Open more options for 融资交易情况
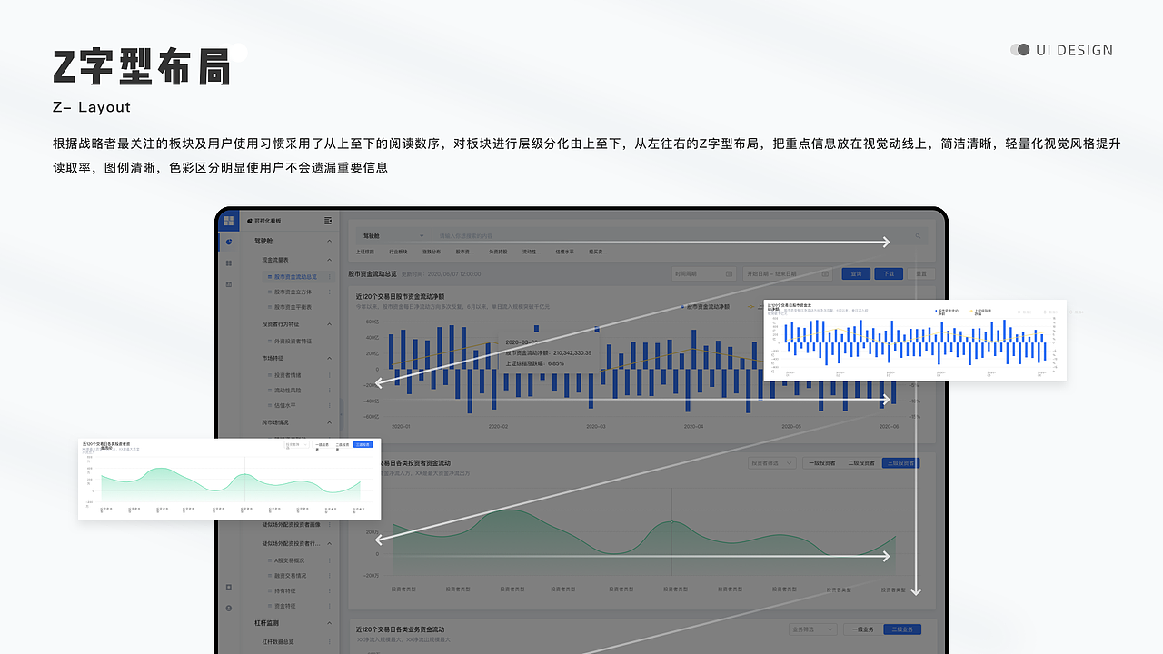The image size is (1163, 654). coord(330,576)
